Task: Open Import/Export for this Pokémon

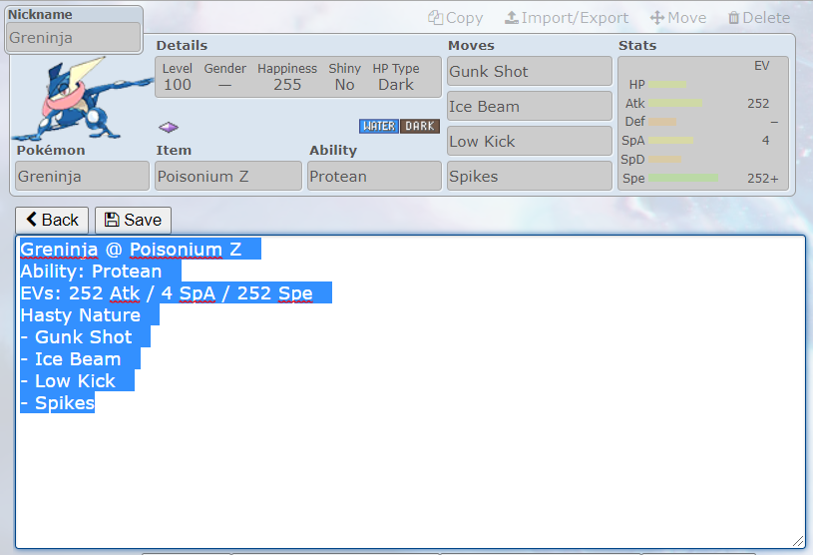Action: pos(567,18)
